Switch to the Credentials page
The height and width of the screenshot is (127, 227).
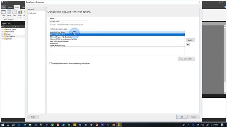coord(37,13)
